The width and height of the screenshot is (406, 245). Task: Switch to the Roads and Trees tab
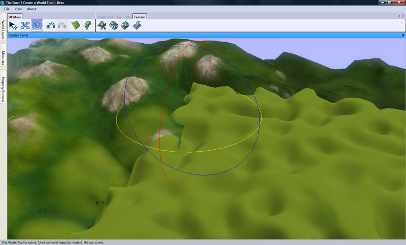pos(110,17)
